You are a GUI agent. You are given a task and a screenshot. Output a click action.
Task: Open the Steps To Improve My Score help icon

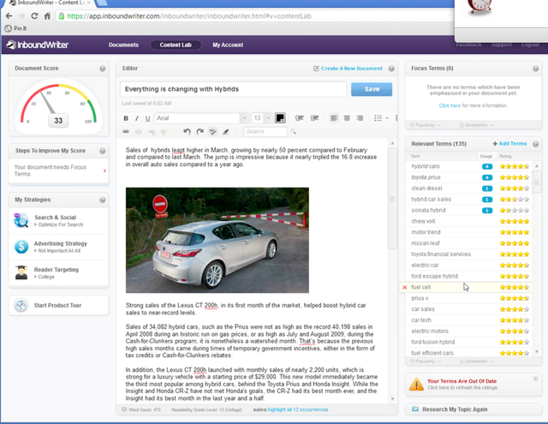click(x=103, y=151)
